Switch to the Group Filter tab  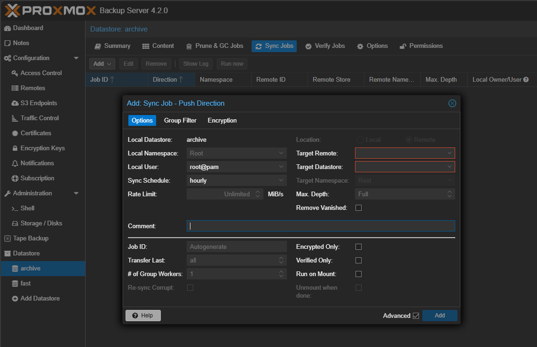click(x=180, y=121)
